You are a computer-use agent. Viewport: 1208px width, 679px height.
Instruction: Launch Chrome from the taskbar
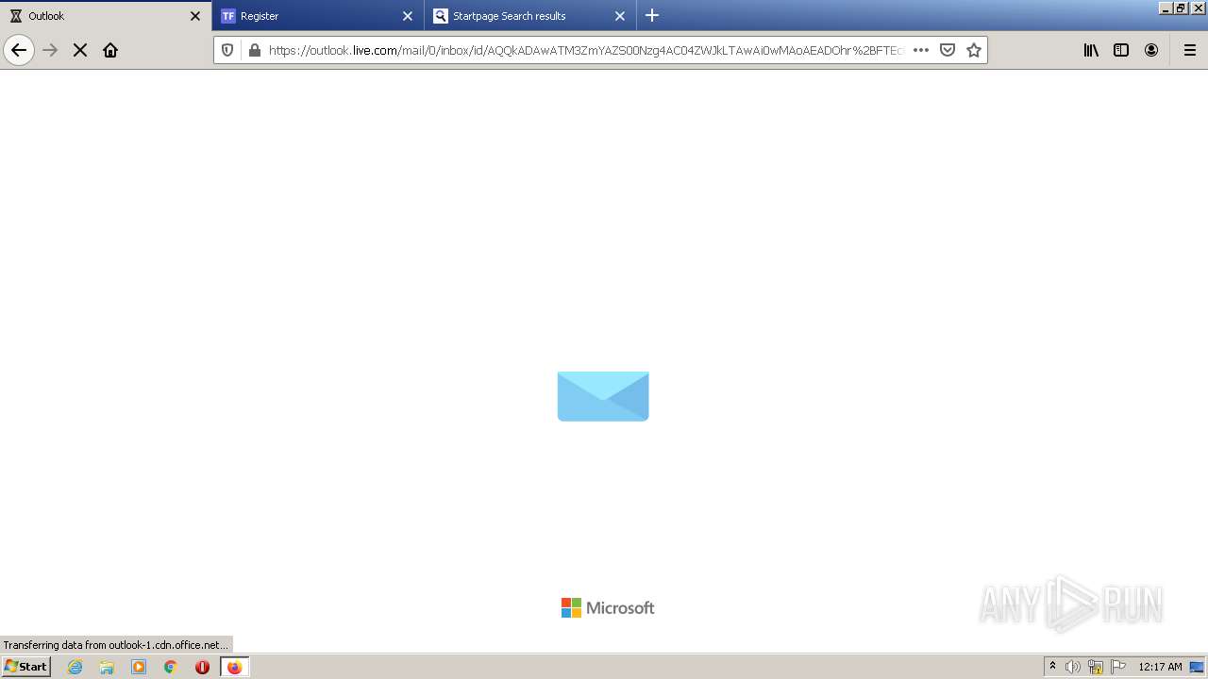[x=171, y=667]
